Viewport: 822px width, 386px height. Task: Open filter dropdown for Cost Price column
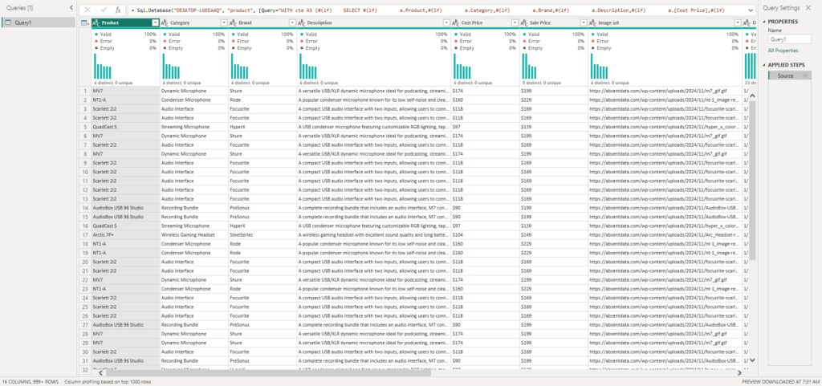coord(515,23)
